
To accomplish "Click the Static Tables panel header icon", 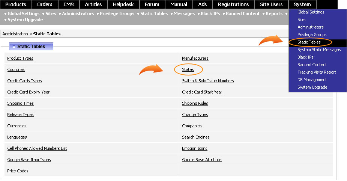I will point(14,47).
